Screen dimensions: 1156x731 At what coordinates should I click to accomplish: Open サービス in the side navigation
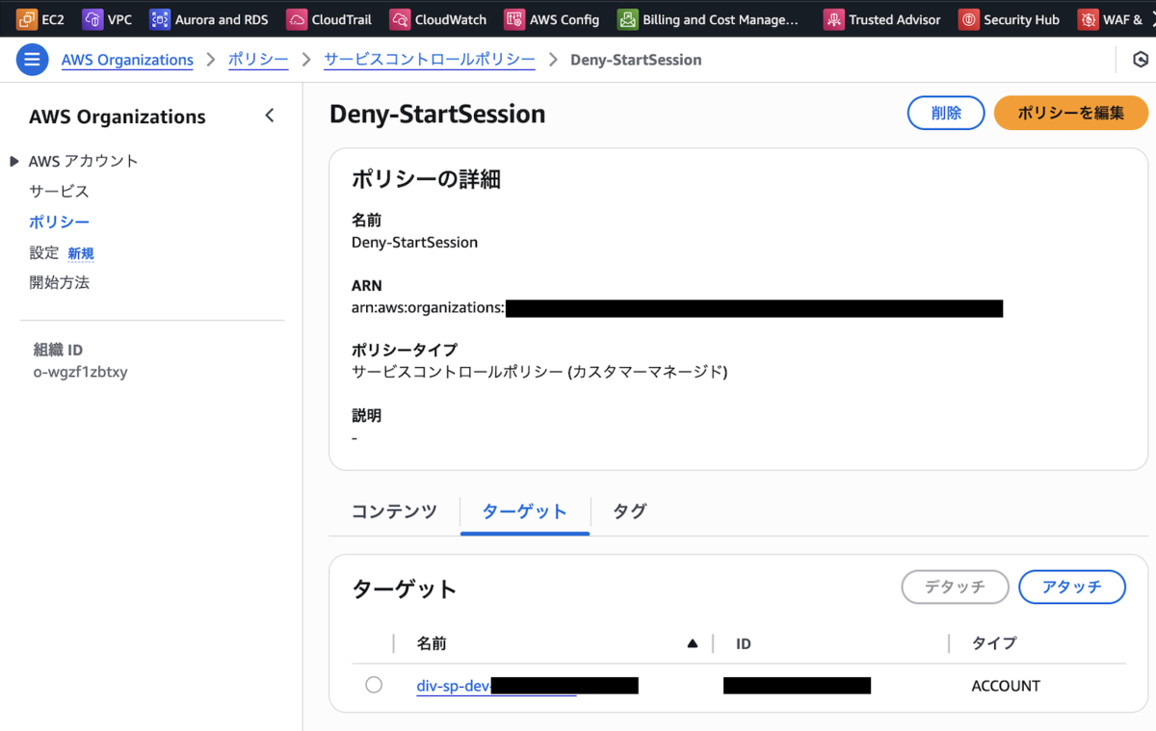coord(59,192)
